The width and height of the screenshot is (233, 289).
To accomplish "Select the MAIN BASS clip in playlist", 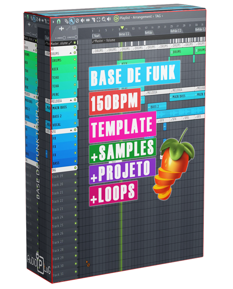I will click(x=182, y=96).
